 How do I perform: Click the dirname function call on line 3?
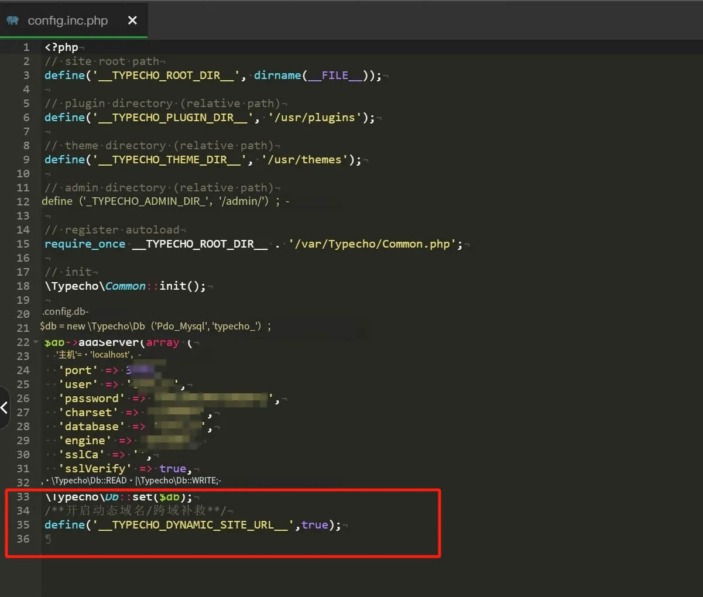(x=277, y=76)
